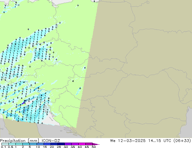Click the '35' legend scale label
This screenshot has width=192, height=148.
pos(73,147)
